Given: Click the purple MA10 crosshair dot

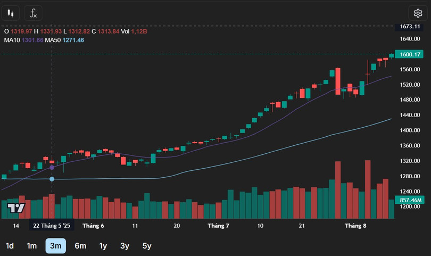Looking at the screenshot, I should tap(52, 167).
